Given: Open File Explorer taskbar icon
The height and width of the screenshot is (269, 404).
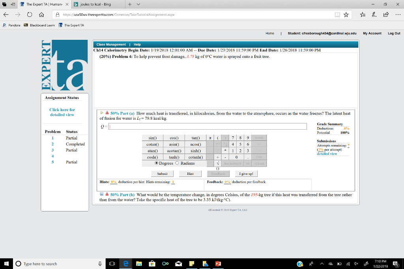Looking at the screenshot, I should (139, 263).
